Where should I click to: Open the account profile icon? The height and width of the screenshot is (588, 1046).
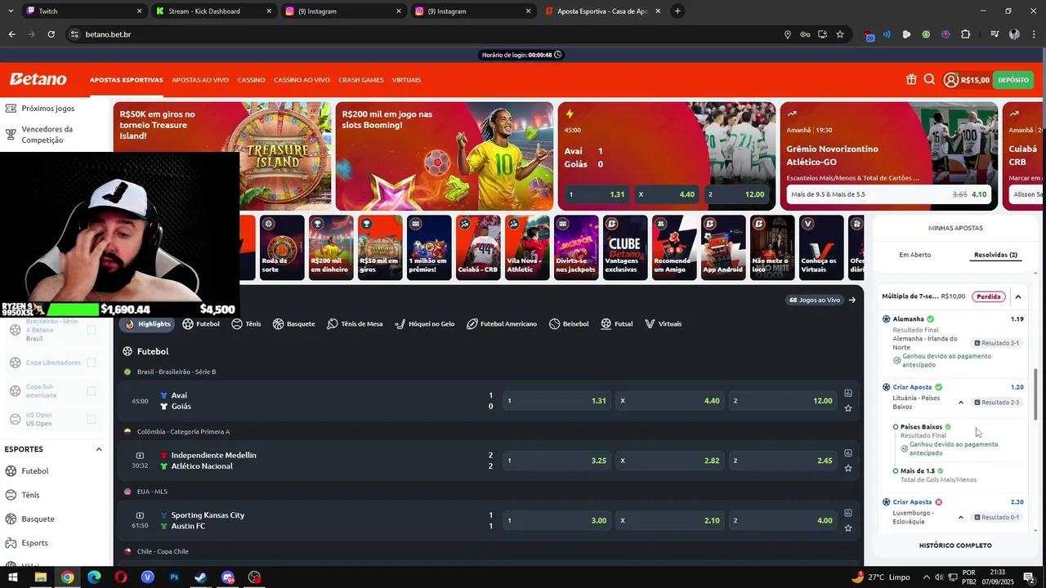(950, 80)
